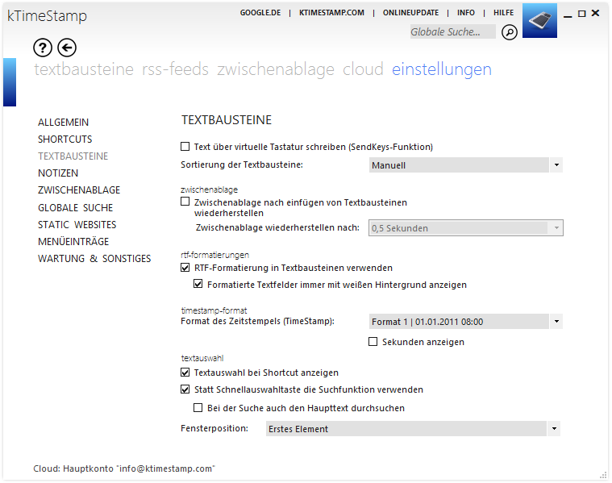
Task: Open SHORTCUTS settings section
Action: [x=65, y=139]
